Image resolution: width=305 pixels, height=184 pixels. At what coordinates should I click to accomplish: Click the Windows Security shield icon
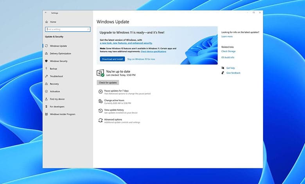point(46,61)
